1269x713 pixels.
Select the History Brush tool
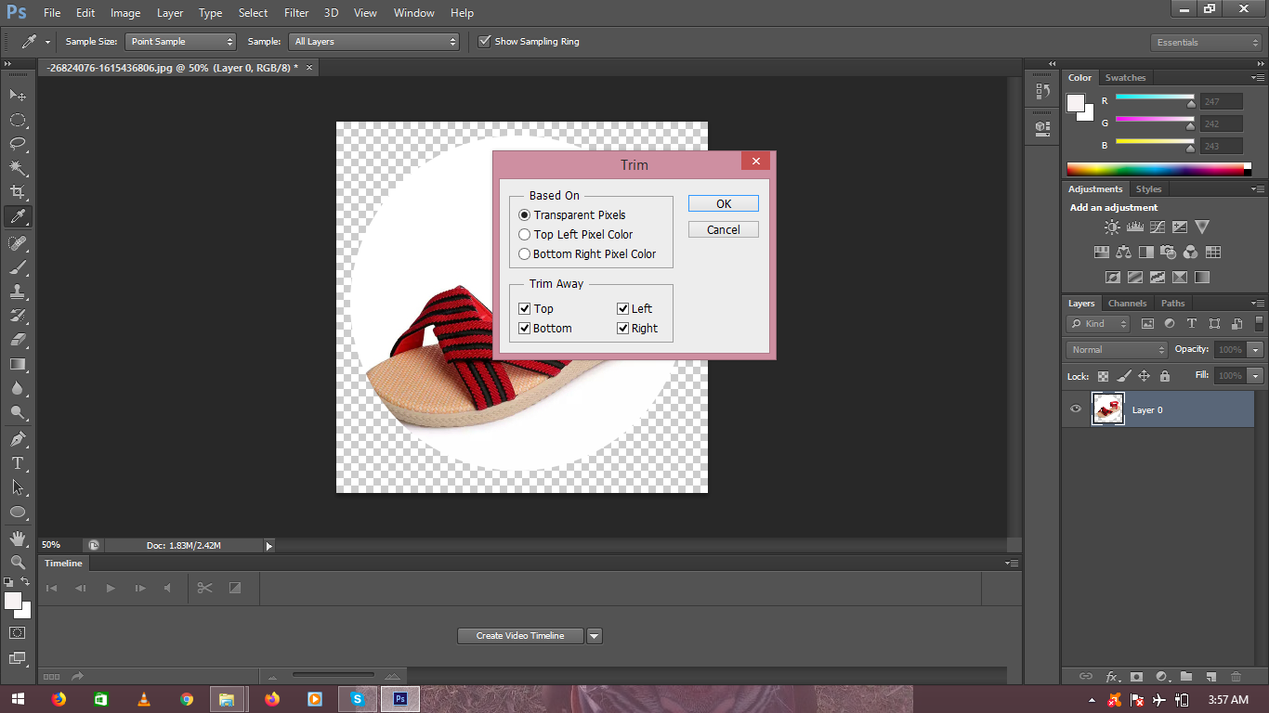18,316
